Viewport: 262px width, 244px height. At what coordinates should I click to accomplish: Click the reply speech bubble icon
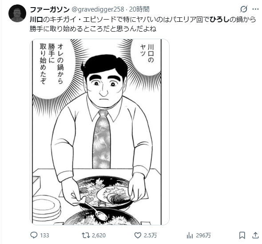[x=34, y=235]
